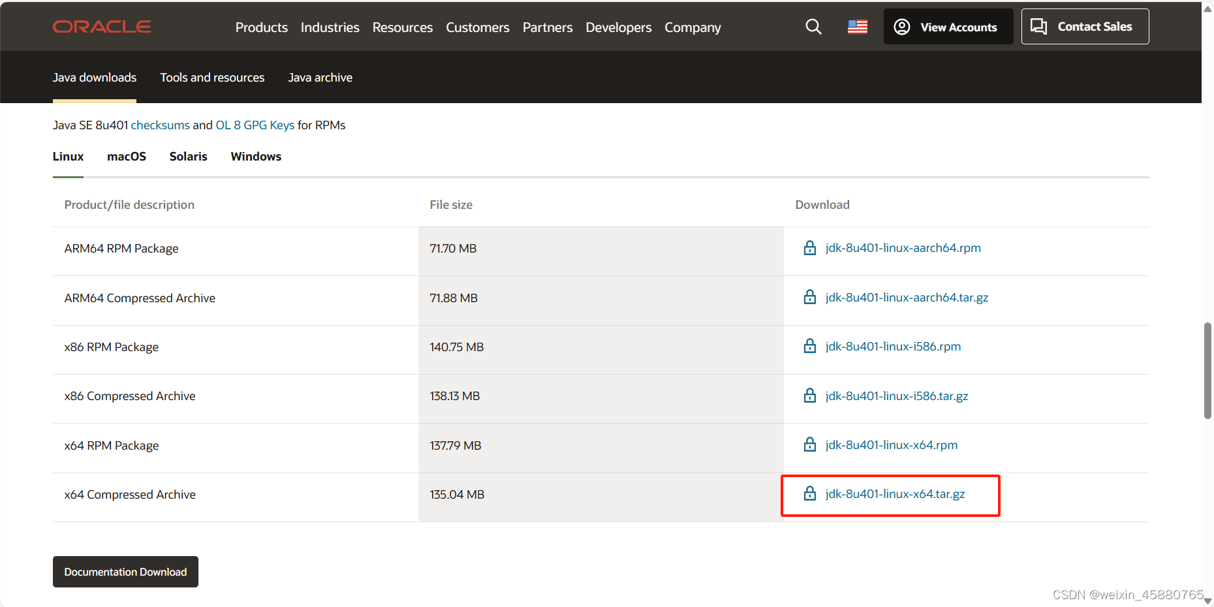1214x607 pixels.
Task: Click the '135.04 MB' file size
Action: point(457,495)
